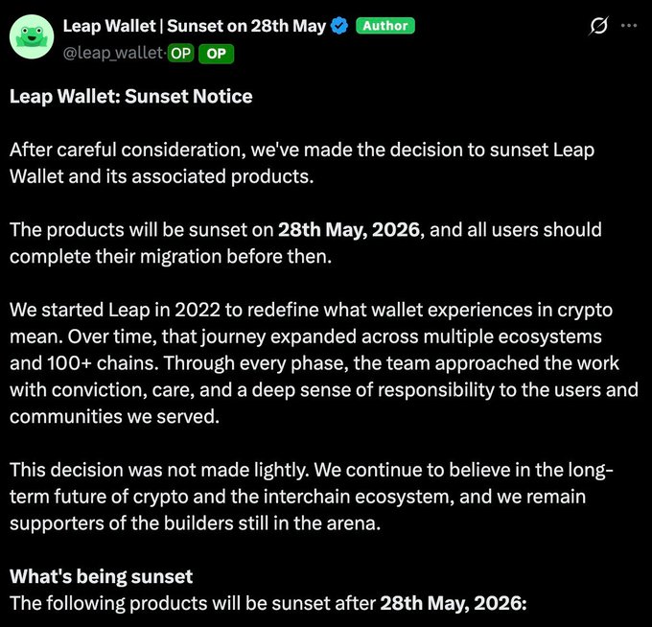Click the "What's being sunset" heading
Screen dimensions: 652x627
click(x=101, y=576)
